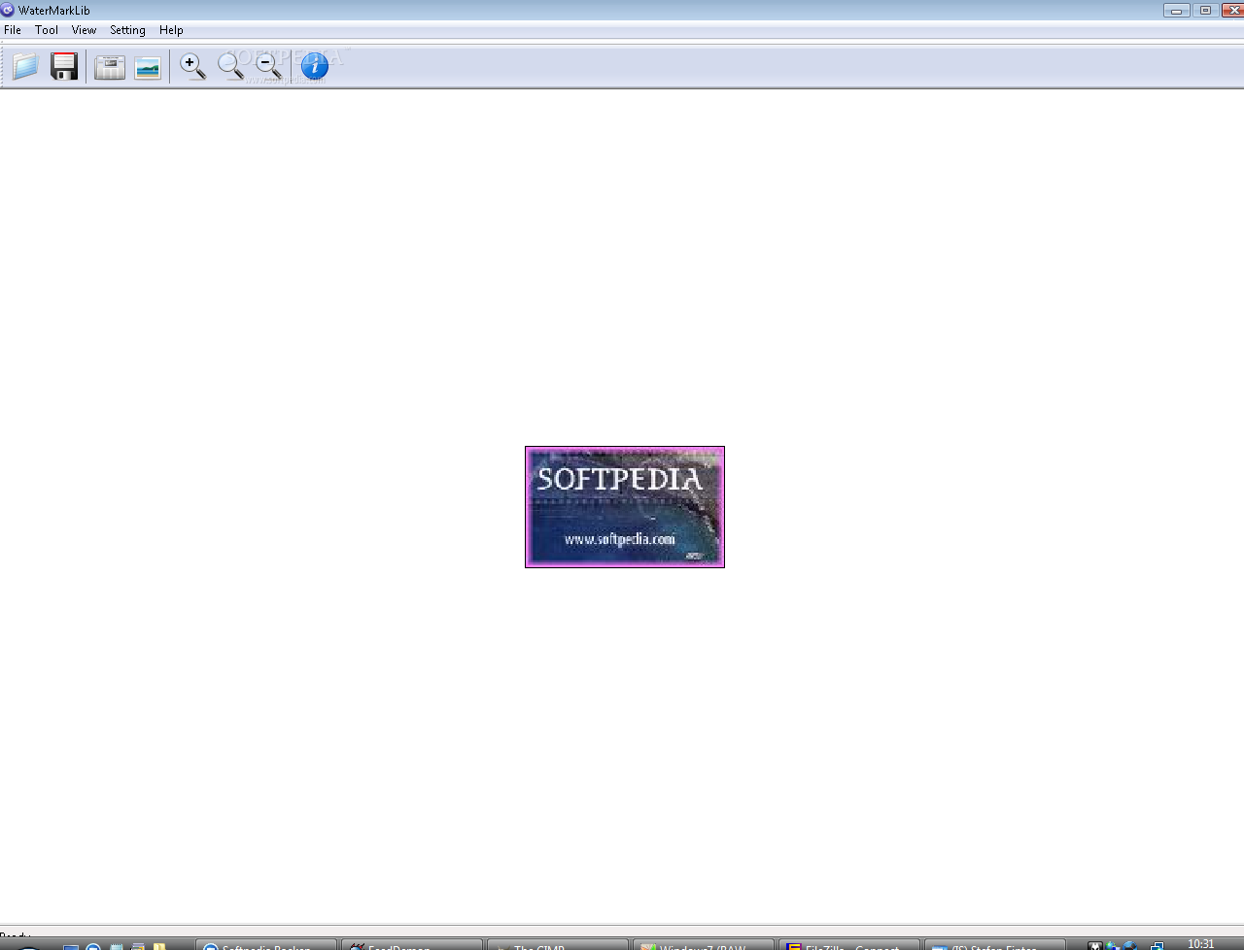Restore down the WaterMarkLib window

[1205, 10]
